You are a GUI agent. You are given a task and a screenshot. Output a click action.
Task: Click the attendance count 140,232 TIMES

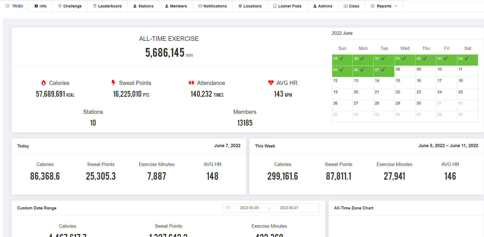tap(207, 94)
